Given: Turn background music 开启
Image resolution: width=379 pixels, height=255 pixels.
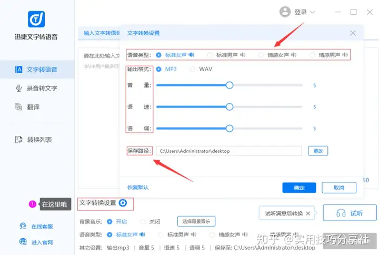Looking at the screenshot, I should [109, 222].
